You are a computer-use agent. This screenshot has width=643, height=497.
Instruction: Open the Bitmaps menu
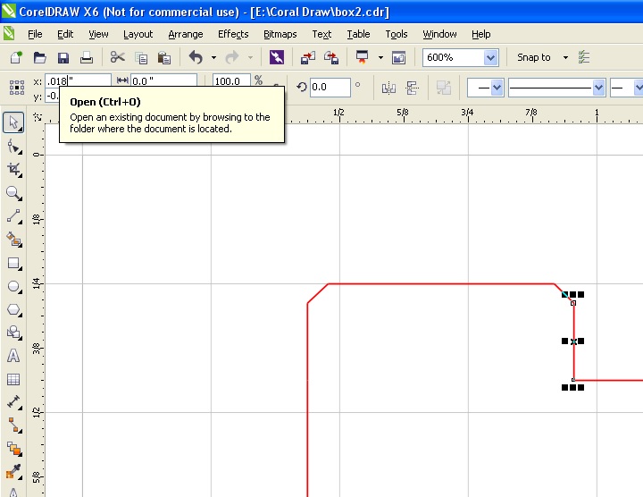pyautogui.click(x=280, y=34)
